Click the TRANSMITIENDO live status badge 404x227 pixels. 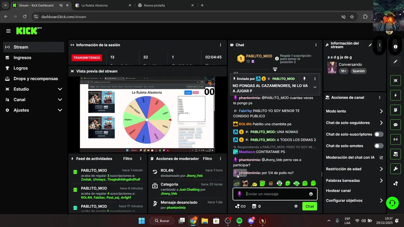87,58
